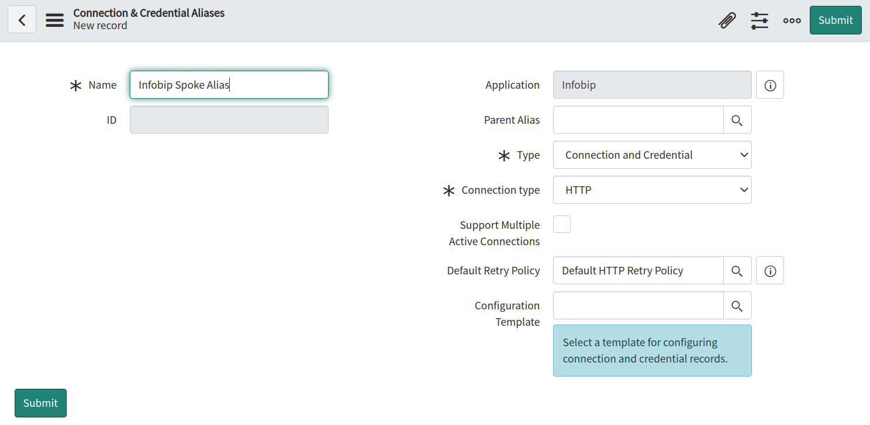Click the read-only ID field
The height and width of the screenshot is (425, 870).
click(x=229, y=120)
